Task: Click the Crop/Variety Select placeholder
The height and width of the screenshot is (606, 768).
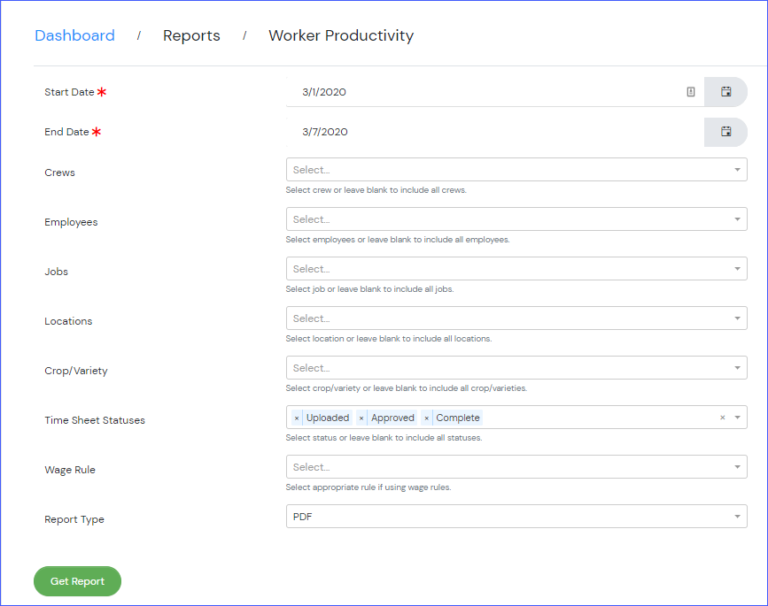Action: point(312,368)
